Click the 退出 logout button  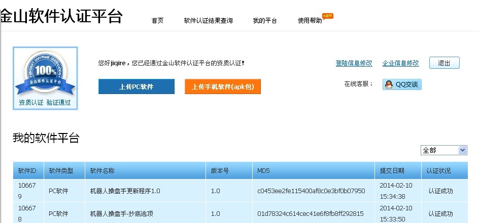[444, 63]
